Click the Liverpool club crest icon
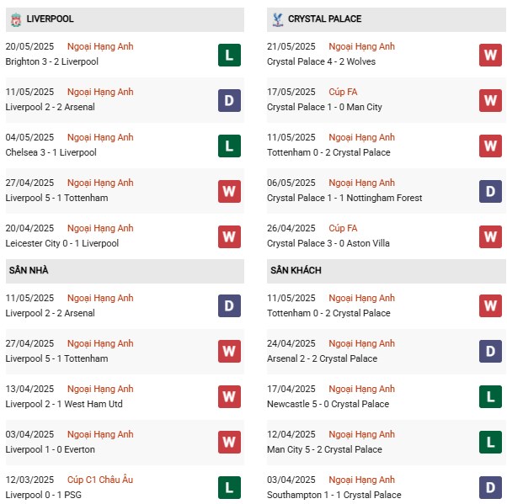 point(14,19)
